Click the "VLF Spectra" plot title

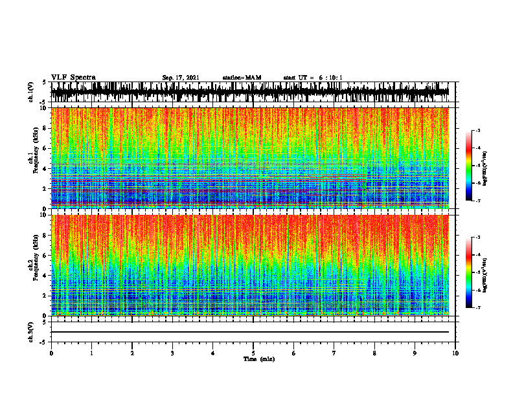coord(74,78)
